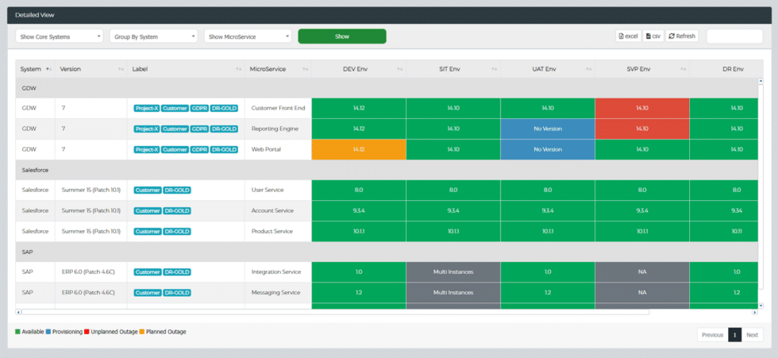The height and width of the screenshot is (358, 778).
Task: Export table with the excel button
Action: (628, 36)
